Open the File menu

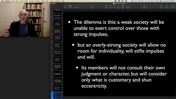coord(13,1)
